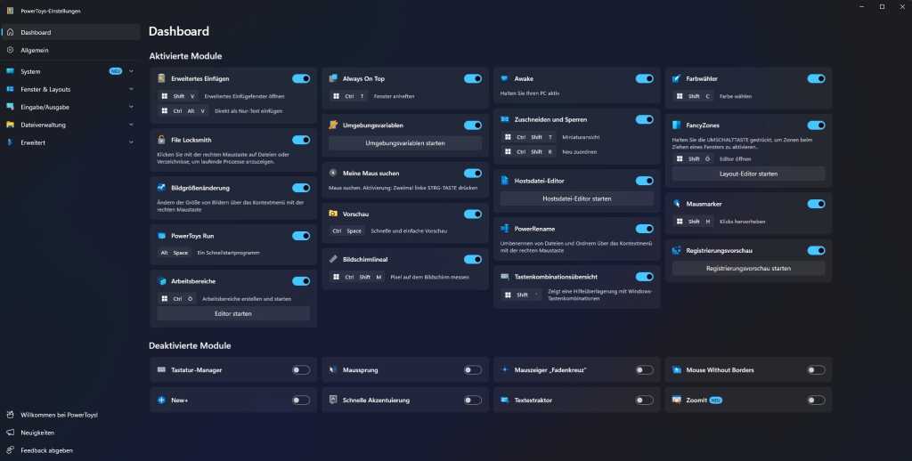The height and width of the screenshot is (461, 912).
Task: Expand the Dateiverwaltung section chevron
Action: pos(131,125)
